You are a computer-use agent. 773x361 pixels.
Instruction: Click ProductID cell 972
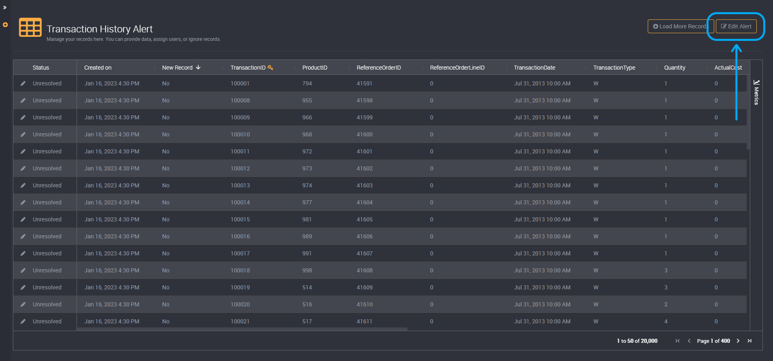click(307, 151)
